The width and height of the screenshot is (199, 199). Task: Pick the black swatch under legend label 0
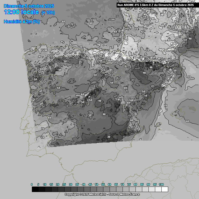coord(35,189)
